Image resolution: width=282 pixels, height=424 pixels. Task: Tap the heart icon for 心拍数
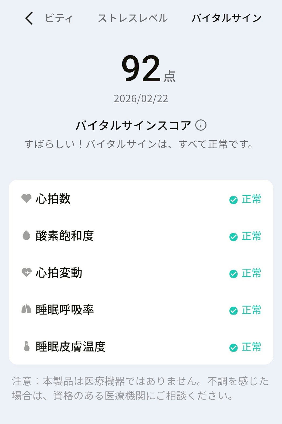click(x=26, y=198)
